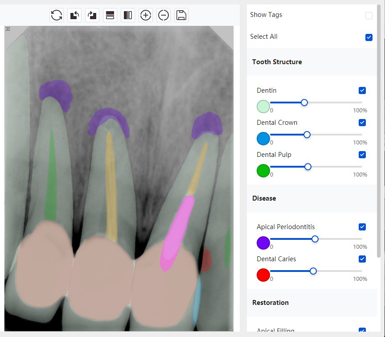Flip the image horizontally

[x=128, y=15]
